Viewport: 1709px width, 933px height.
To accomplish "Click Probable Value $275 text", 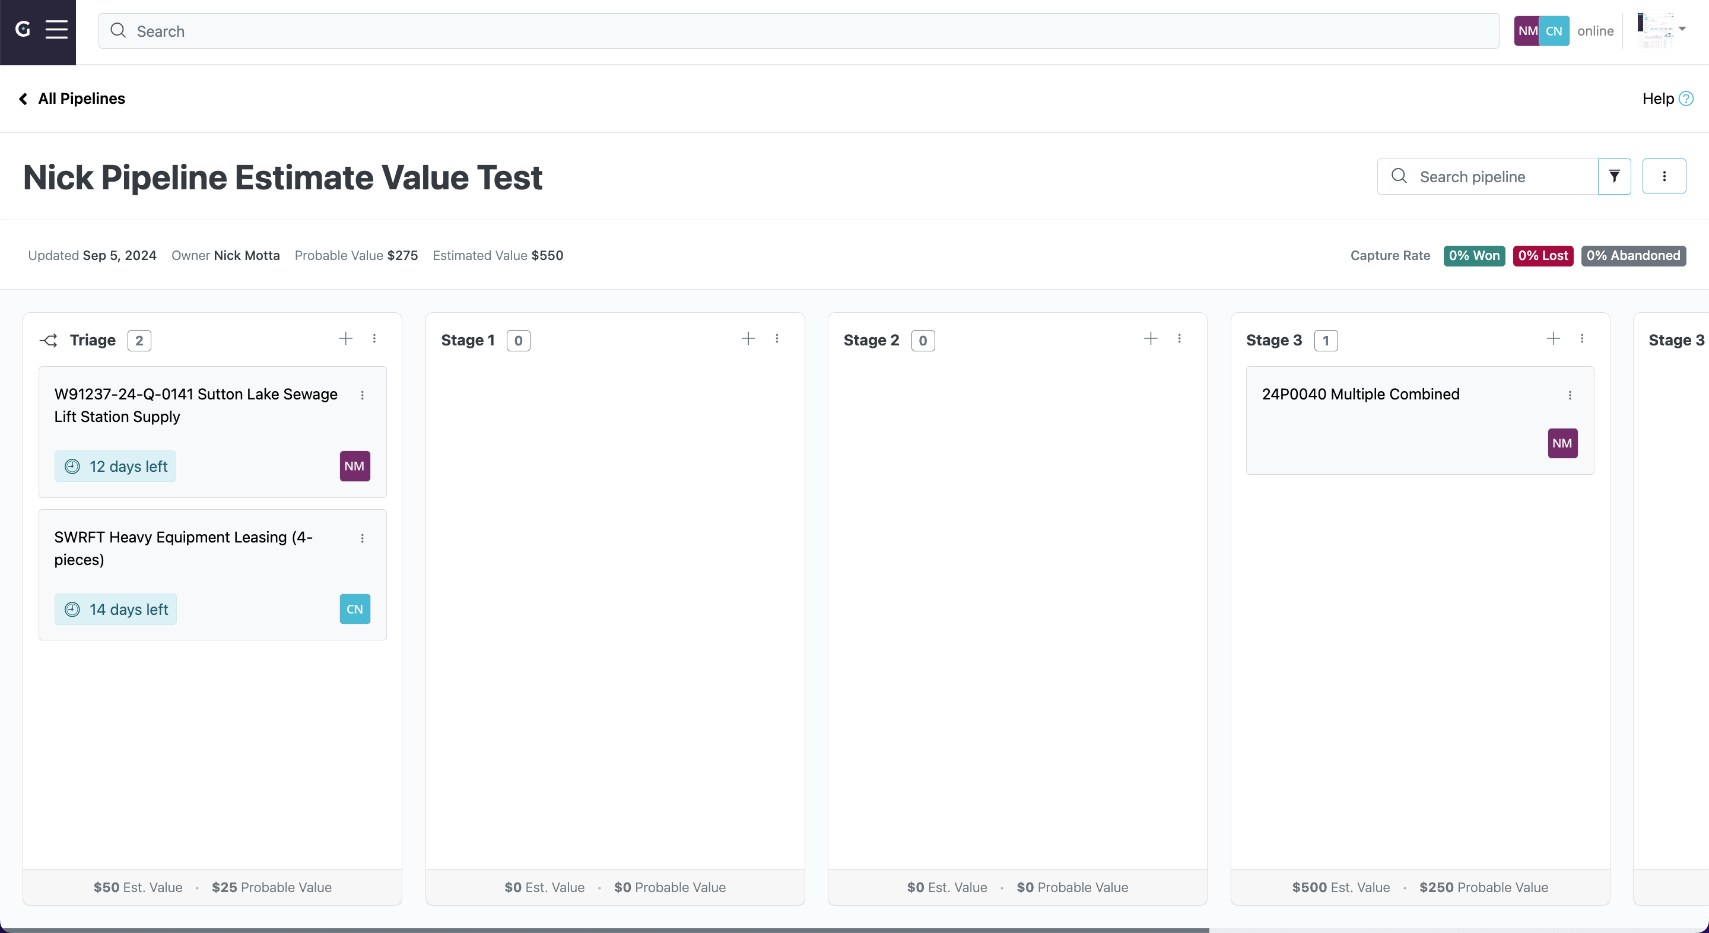I will point(356,255).
